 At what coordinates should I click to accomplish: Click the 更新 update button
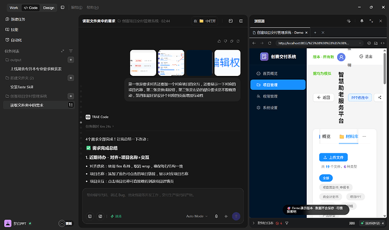[65, 223]
